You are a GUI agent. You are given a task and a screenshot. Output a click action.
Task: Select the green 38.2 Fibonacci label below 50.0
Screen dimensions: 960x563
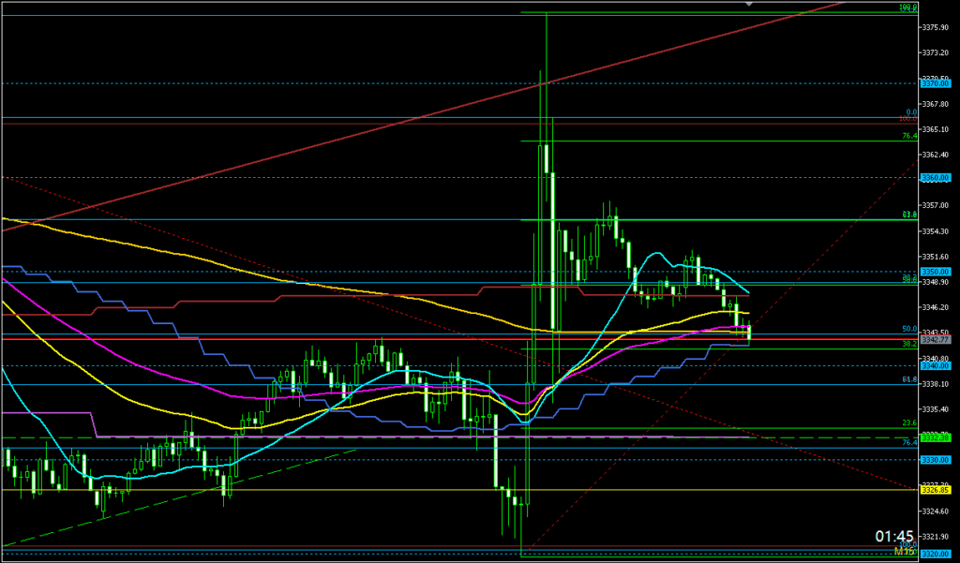(909, 344)
